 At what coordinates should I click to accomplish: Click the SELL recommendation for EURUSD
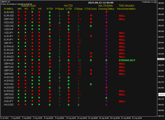[x=122, y=16]
